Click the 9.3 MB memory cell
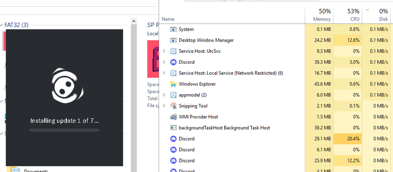 tap(319, 51)
